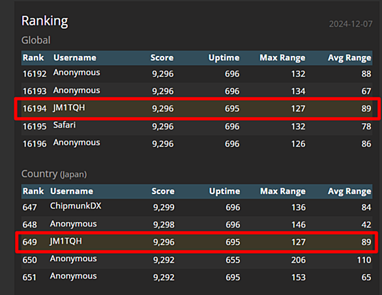
Task: Select JM1TQH in the Global ranking
Action: point(69,107)
